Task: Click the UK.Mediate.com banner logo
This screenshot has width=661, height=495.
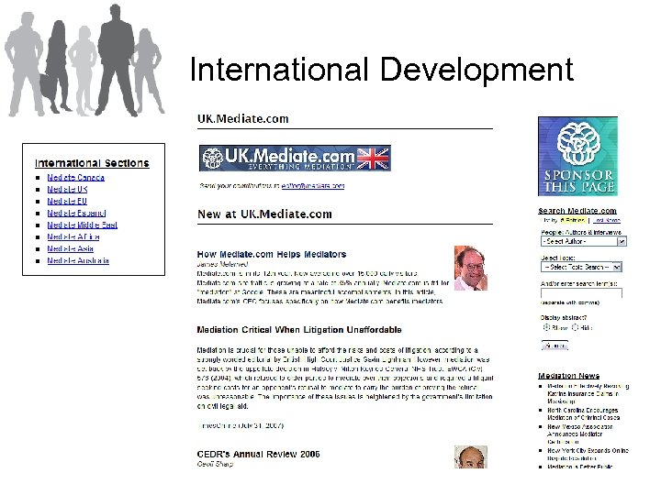Action: 295,158
